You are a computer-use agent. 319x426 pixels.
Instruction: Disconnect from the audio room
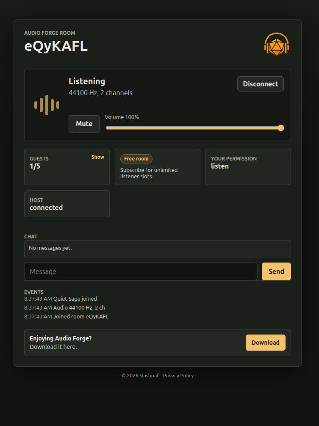(x=260, y=84)
